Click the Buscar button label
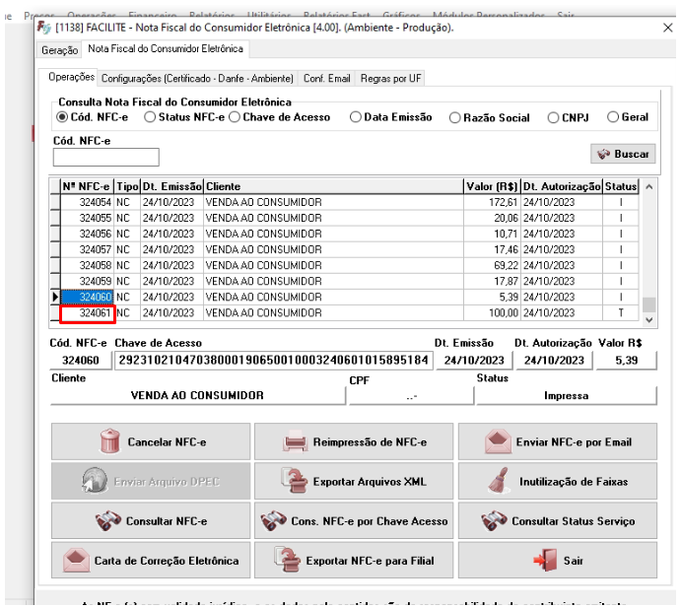Viewport: 681px width, 608px height. (632, 154)
